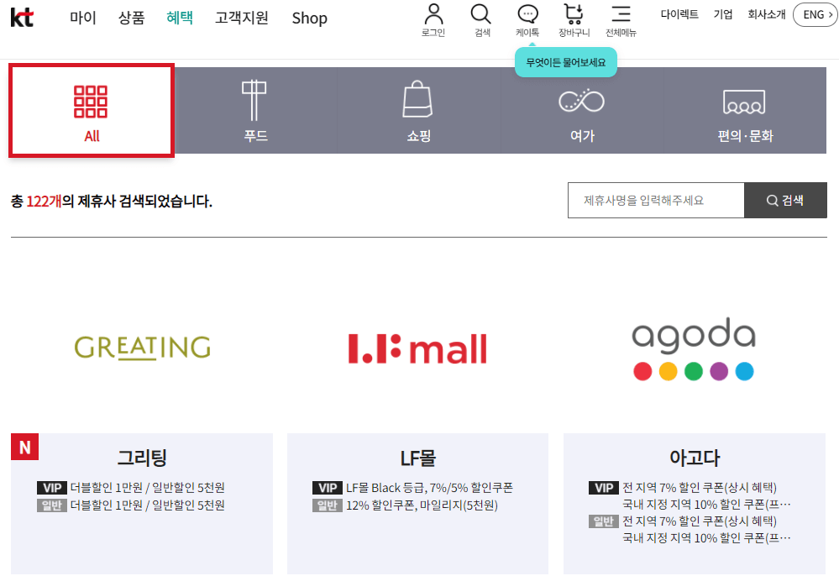
Task: Click the 무엇이든 물어보세요 tooltip bubble
Action: tap(565, 62)
